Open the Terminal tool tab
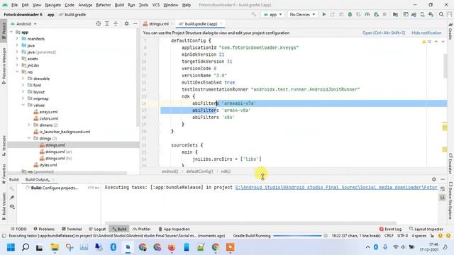The height and width of the screenshot is (255, 454). (x=72, y=229)
